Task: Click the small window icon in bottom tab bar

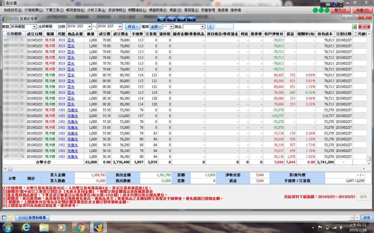Action: tap(4, 218)
